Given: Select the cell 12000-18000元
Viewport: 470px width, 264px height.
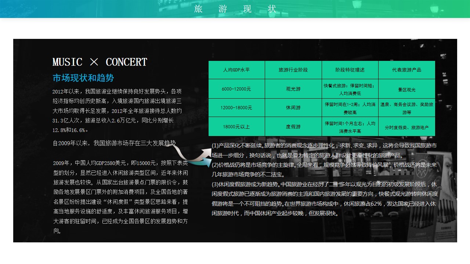Looking at the screenshot, I should (236, 108).
